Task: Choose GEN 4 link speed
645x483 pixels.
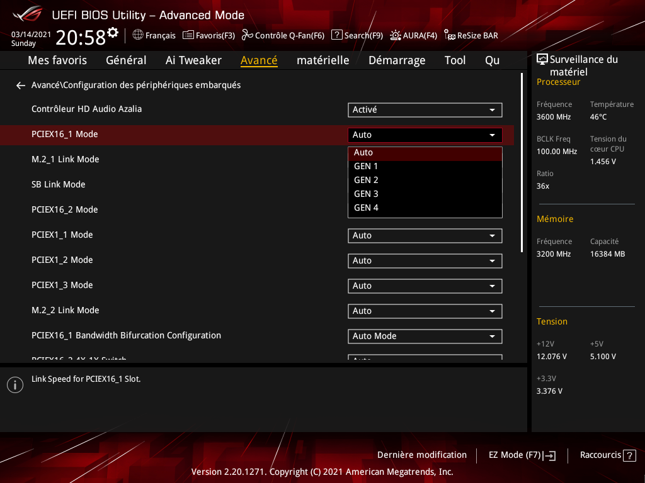Action: coord(425,208)
